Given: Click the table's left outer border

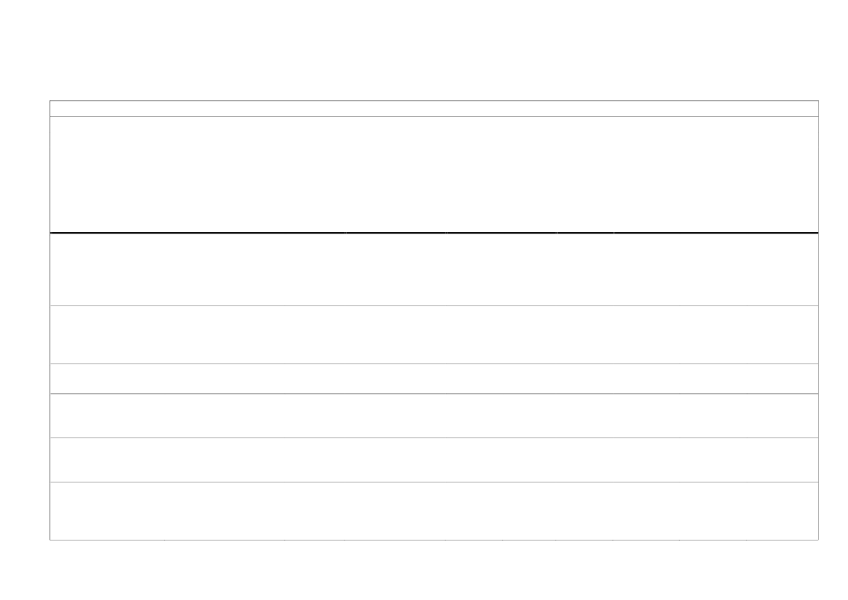Looking at the screenshot, I should [50, 320].
